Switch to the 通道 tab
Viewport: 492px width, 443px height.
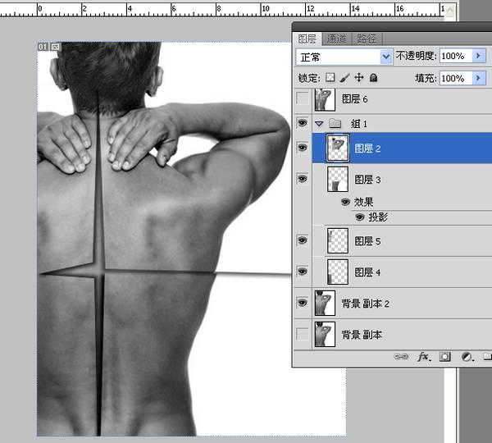pyautogui.click(x=337, y=39)
